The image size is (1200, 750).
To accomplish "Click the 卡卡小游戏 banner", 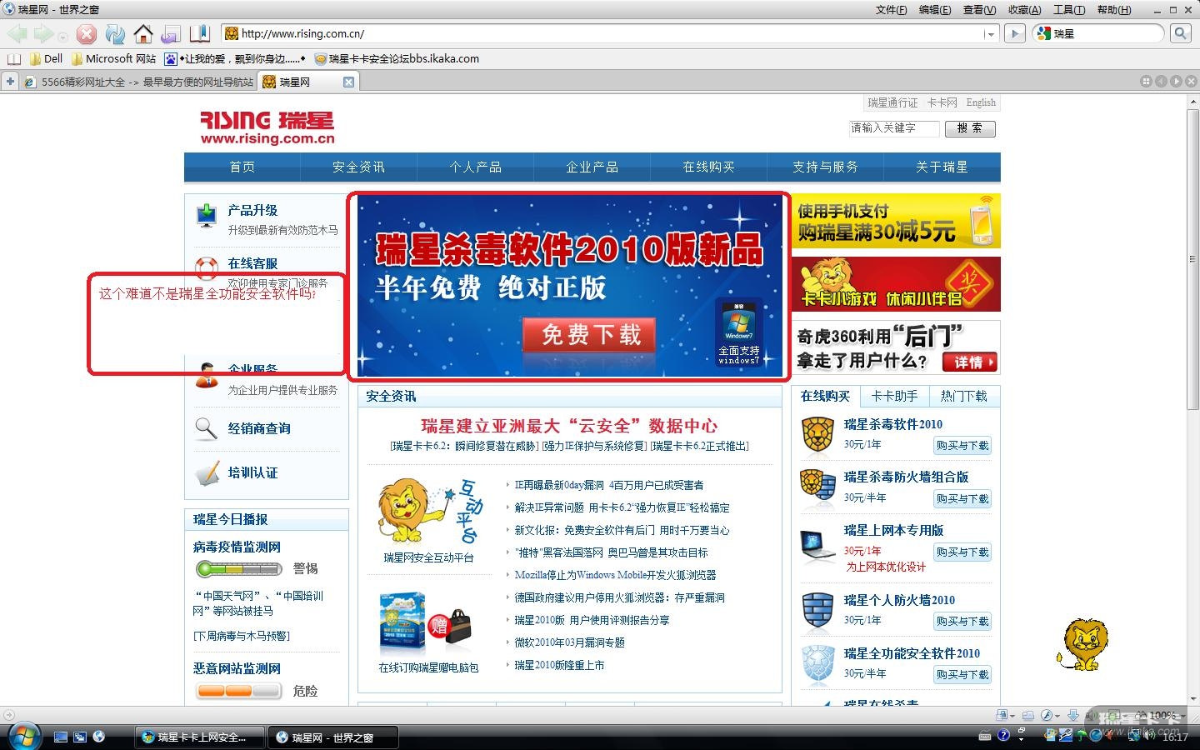I will (x=896, y=284).
